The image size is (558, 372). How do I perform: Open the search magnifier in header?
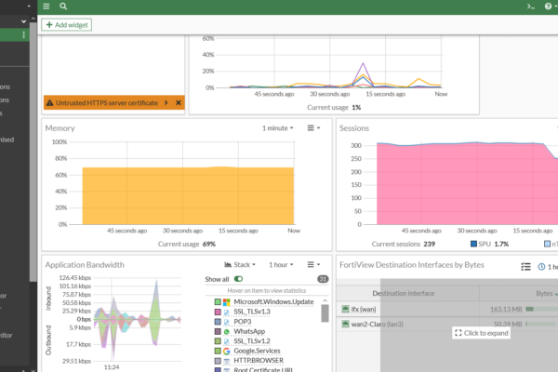click(62, 6)
